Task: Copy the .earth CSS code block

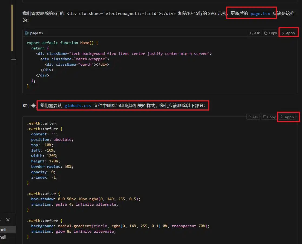Action: (269, 117)
